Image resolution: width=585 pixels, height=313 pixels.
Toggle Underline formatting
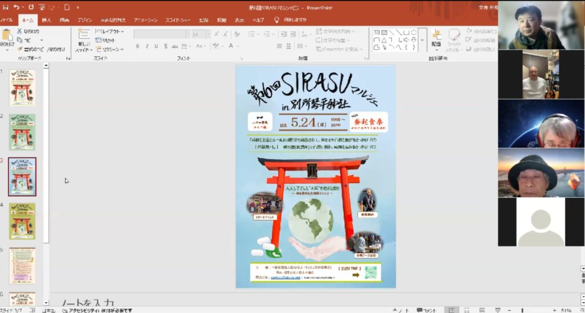tap(156, 46)
